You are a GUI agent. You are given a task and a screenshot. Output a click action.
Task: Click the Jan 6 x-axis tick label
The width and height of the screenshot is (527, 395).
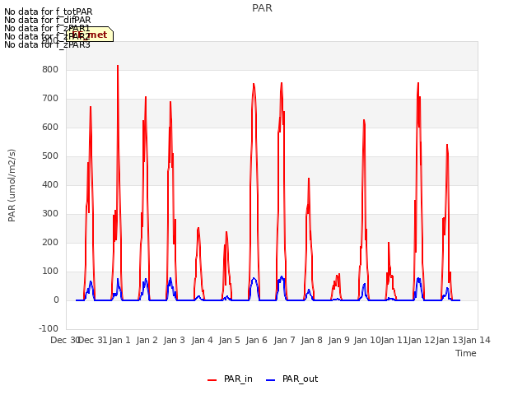(256, 340)
